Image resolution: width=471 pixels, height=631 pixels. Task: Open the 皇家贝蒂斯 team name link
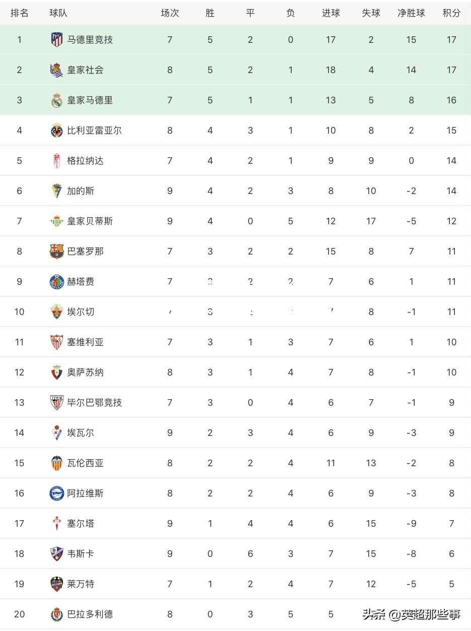click(x=90, y=221)
